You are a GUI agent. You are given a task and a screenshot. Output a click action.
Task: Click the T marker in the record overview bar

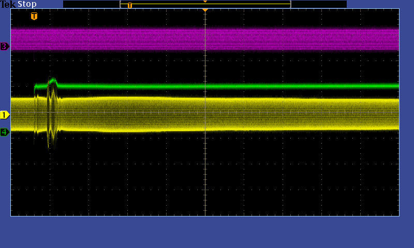coord(130,5)
